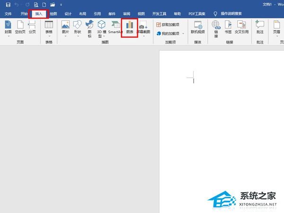
Task: Click the Redo icon in title bar
Action: (27, 5)
